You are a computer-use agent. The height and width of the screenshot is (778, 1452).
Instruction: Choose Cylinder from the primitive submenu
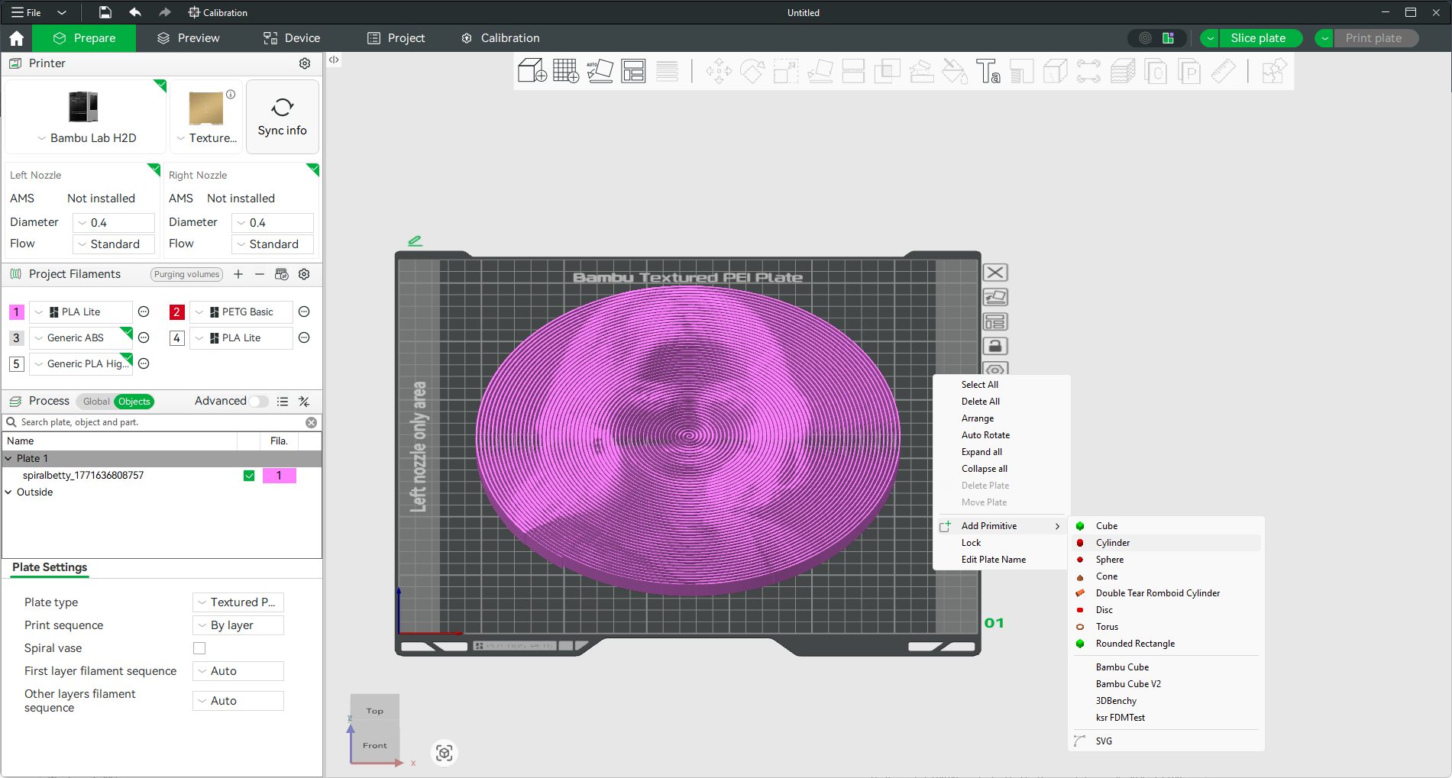click(x=1112, y=543)
